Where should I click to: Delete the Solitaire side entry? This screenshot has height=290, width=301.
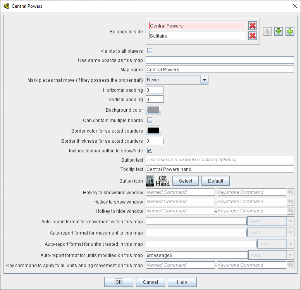[x=253, y=36]
